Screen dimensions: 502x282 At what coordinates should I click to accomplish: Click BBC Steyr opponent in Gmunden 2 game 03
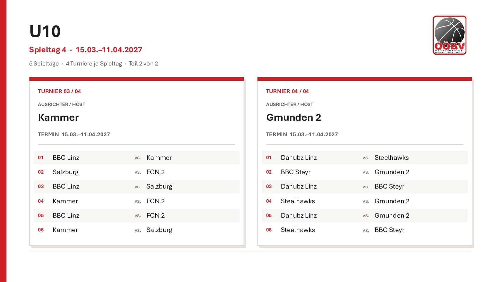click(389, 187)
